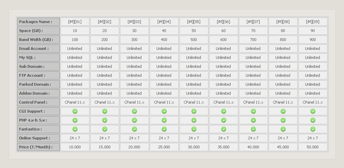Click the 'Online Support :' row header
The width and height of the screenshot is (344, 168).
[38, 138]
